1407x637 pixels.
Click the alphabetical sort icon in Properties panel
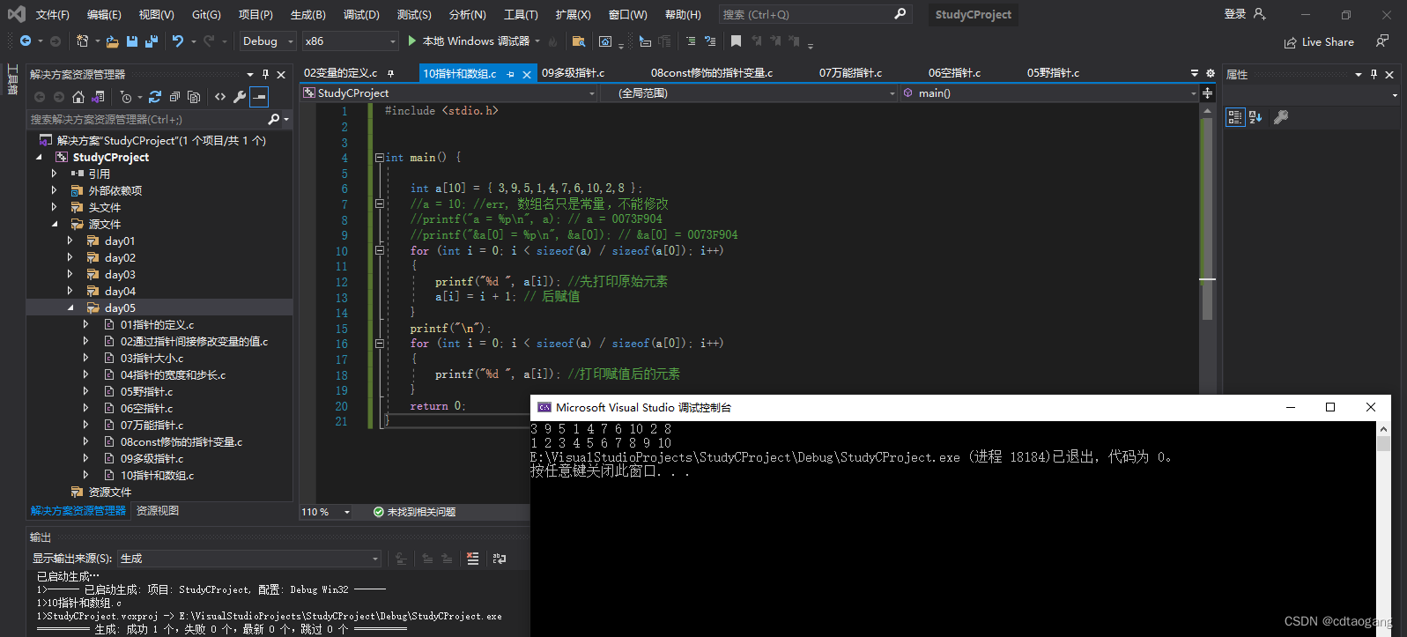pos(1255,117)
